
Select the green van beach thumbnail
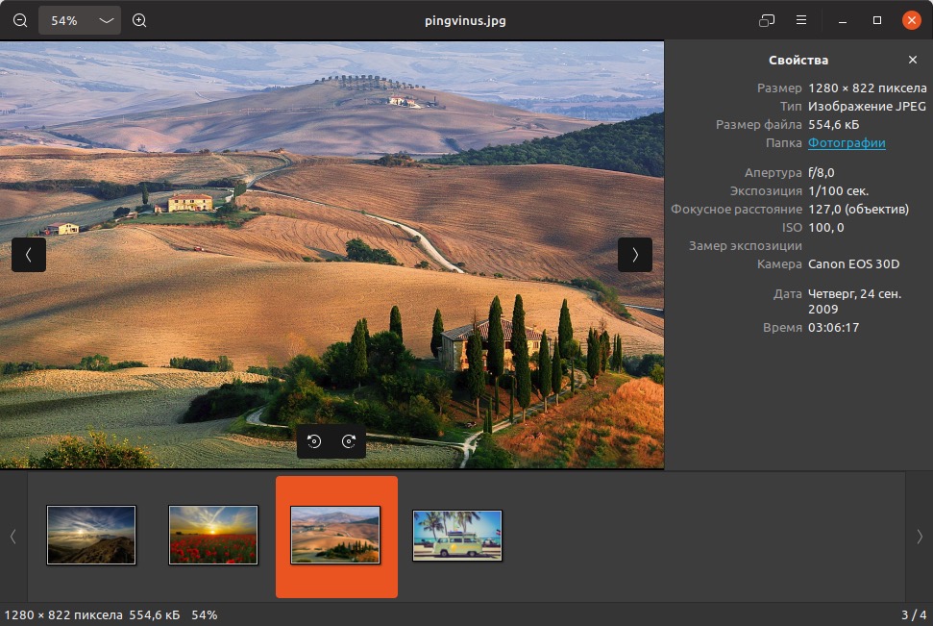tap(457, 536)
